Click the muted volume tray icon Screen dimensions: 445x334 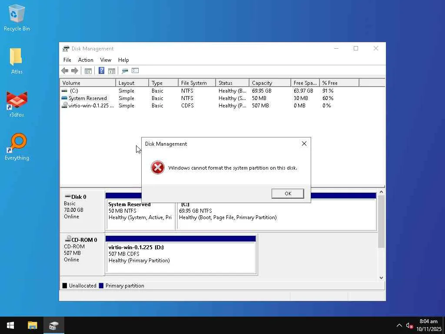(409, 325)
